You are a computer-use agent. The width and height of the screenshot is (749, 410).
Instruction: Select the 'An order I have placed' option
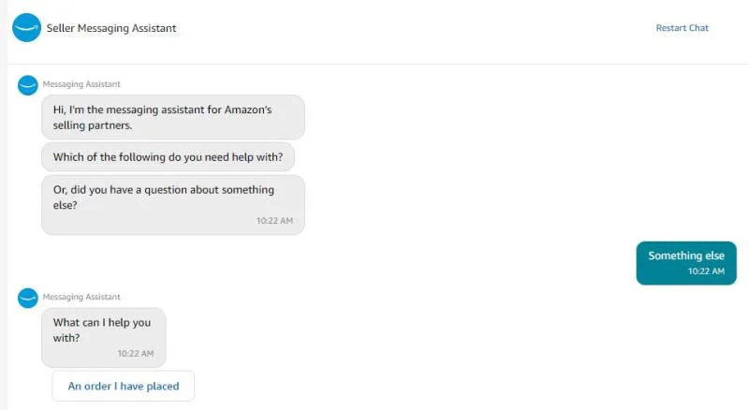124,386
